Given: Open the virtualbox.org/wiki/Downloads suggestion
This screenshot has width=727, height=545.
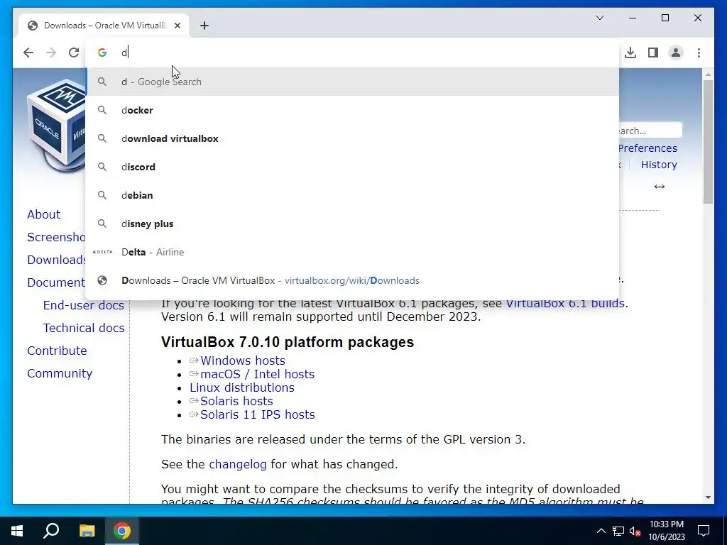Looking at the screenshot, I should (352, 280).
